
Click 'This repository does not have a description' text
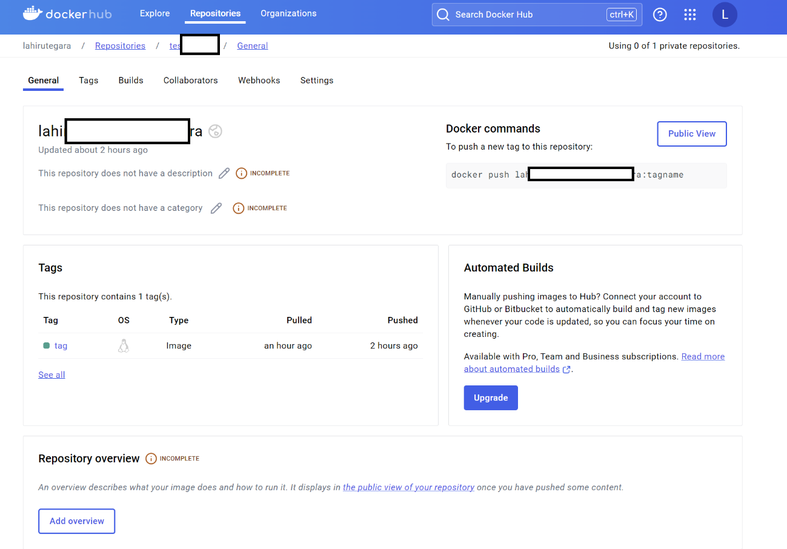tap(125, 173)
